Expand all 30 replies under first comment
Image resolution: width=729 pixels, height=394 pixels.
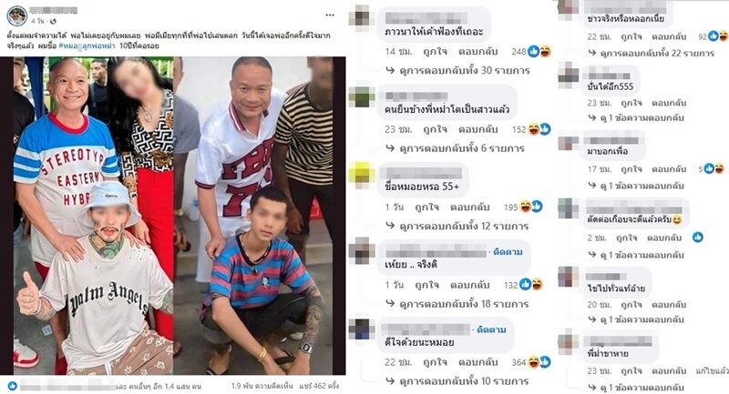[x=458, y=71]
